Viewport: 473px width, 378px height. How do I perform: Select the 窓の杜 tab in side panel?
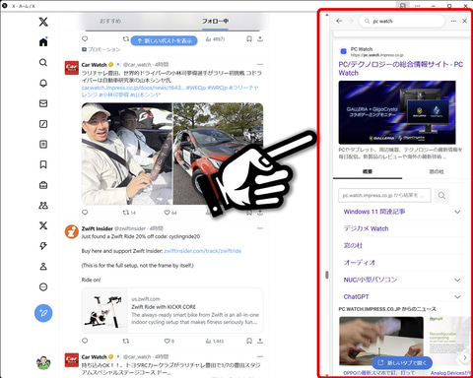click(x=437, y=171)
